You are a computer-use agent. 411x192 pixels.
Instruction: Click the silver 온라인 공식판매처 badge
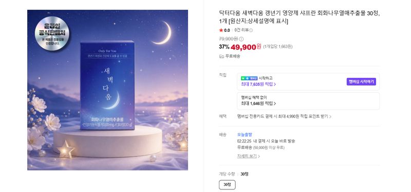[x=52, y=33]
